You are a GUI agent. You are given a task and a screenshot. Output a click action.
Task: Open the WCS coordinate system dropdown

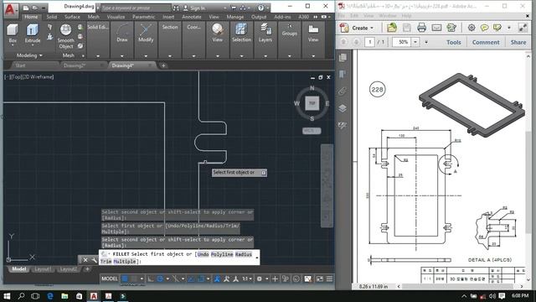click(312, 131)
